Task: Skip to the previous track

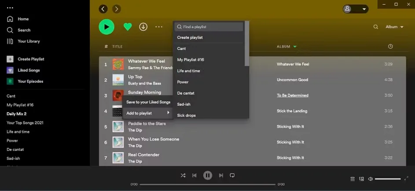Action: tap(194, 175)
